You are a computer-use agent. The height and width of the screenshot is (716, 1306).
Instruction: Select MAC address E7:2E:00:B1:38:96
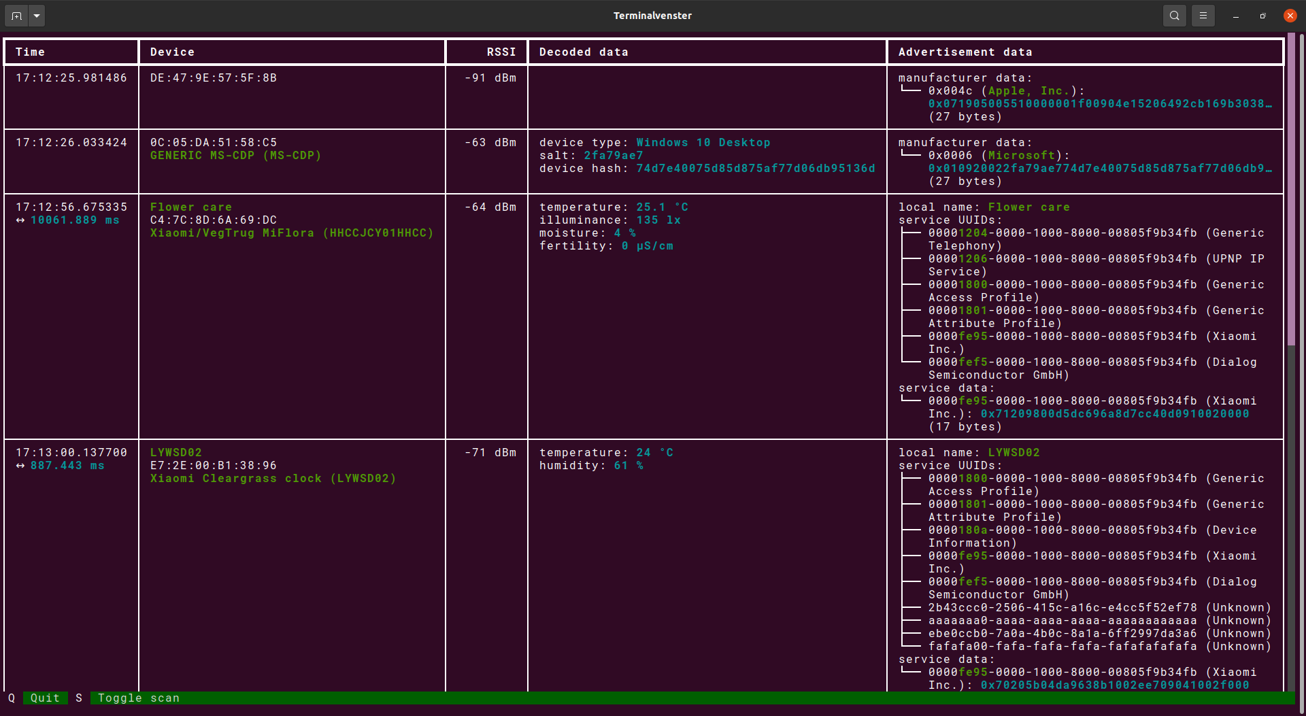[x=214, y=466]
